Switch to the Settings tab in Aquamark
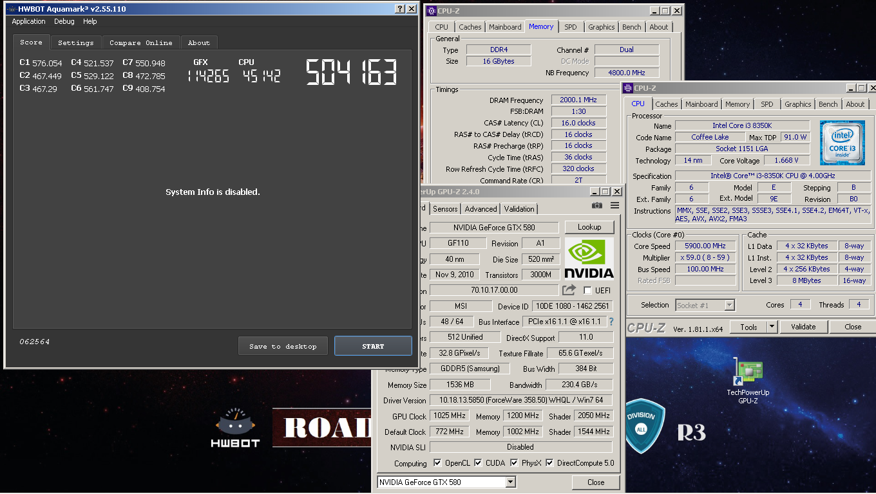 (x=75, y=42)
